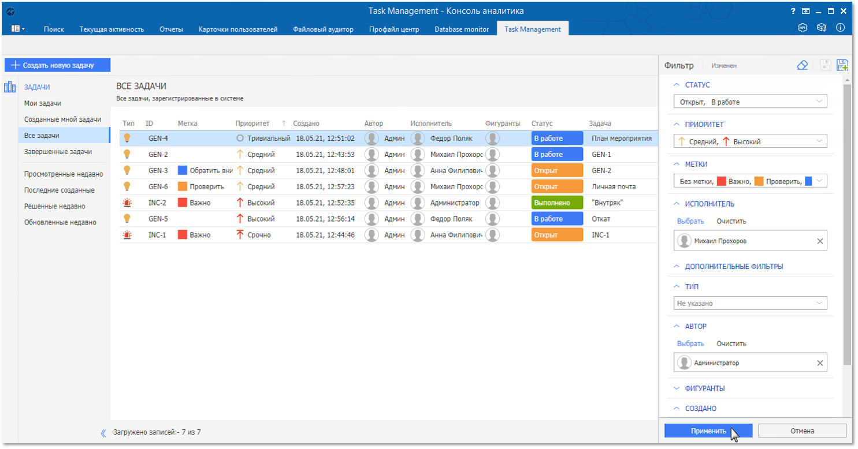858x449 pixels.
Task: Click the ribbon collapse icon in title bar
Action: (805, 11)
